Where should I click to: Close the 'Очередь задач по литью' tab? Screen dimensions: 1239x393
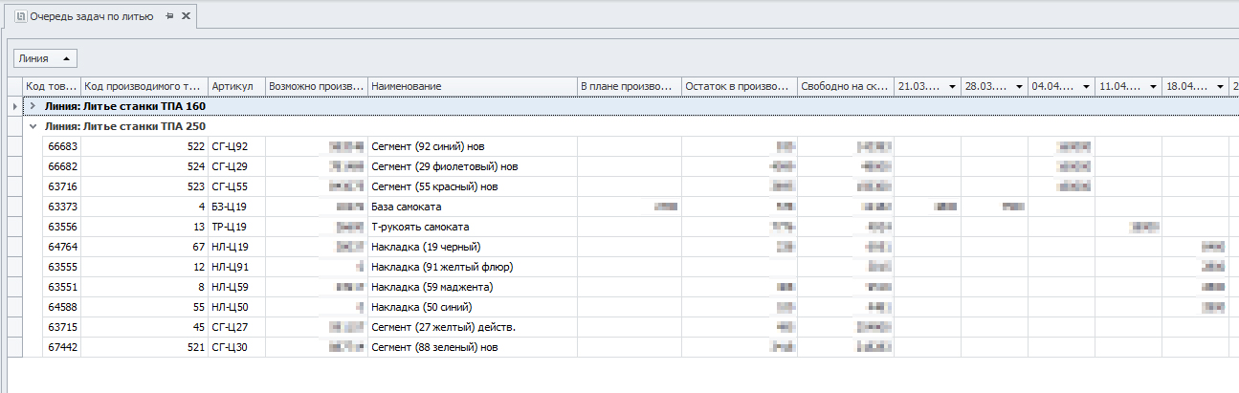tap(186, 16)
